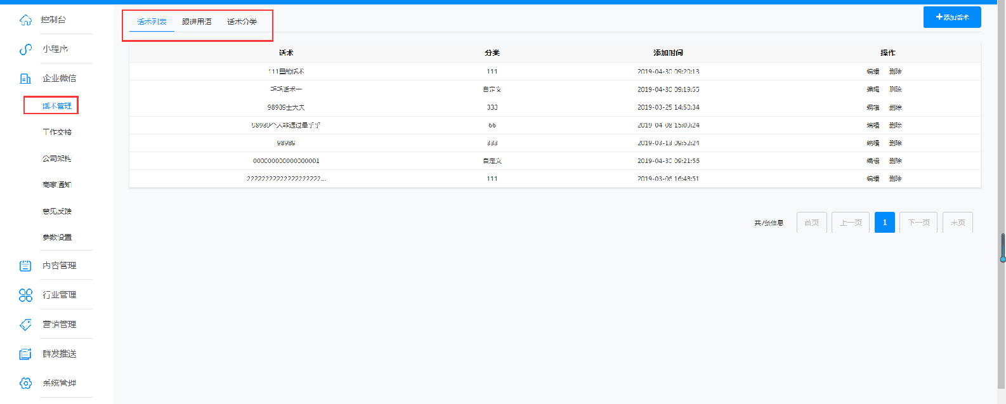Expand the 系统管理 menu label

point(60,382)
